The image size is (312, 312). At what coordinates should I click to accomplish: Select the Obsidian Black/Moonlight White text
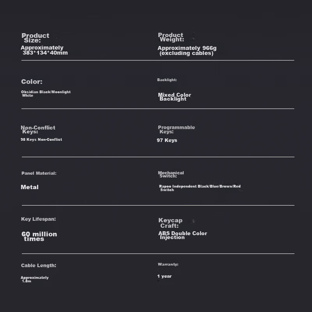click(x=46, y=94)
